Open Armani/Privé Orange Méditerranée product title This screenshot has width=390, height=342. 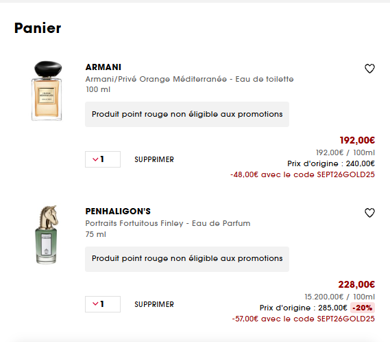pyautogui.click(x=189, y=79)
